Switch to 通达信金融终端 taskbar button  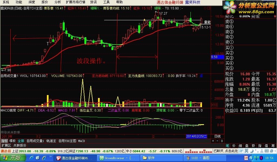point(75,158)
